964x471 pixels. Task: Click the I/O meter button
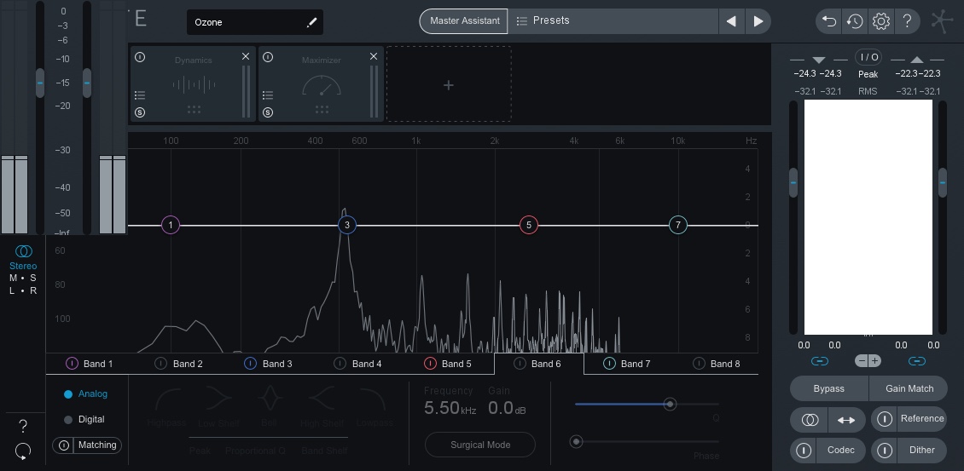point(868,57)
